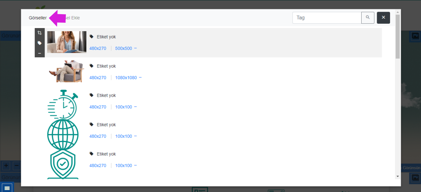The height and width of the screenshot is (192, 421).
Task: Click the dialog scrollbar up arrow
Action: click(x=397, y=12)
